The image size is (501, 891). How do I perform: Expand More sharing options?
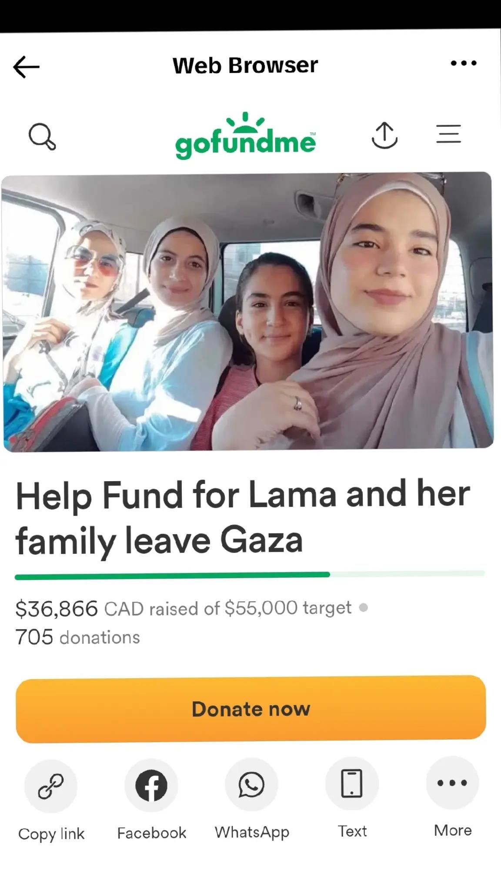[x=452, y=783]
